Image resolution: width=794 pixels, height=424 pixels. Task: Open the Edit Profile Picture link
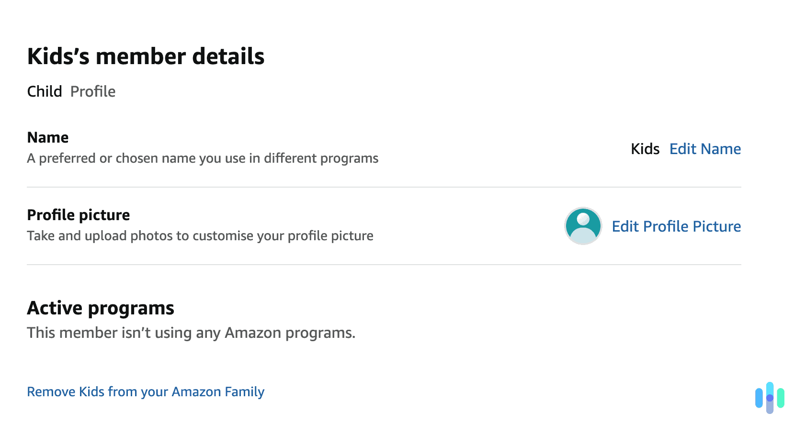pos(676,226)
